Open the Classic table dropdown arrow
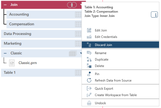 pos(81,53)
